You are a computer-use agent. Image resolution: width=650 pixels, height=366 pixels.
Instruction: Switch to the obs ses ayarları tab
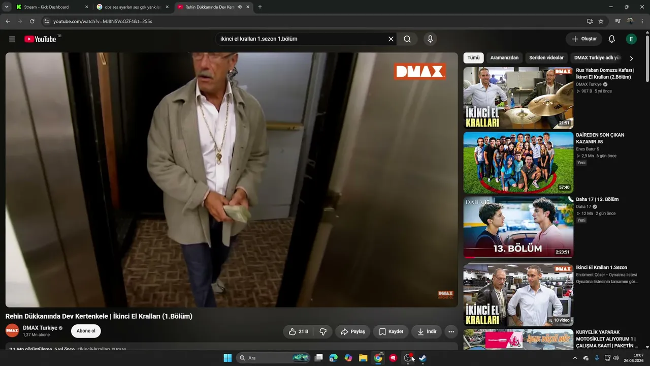pyautogui.click(x=133, y=7)
